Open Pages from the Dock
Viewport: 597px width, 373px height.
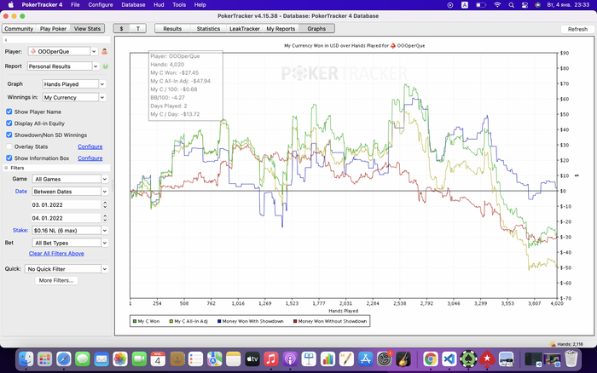(346, 359)
